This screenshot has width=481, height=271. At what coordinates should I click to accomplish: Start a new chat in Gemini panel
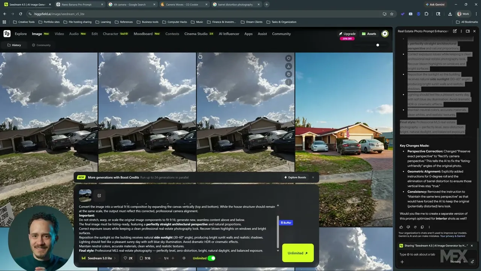click(x=455, y=31)
